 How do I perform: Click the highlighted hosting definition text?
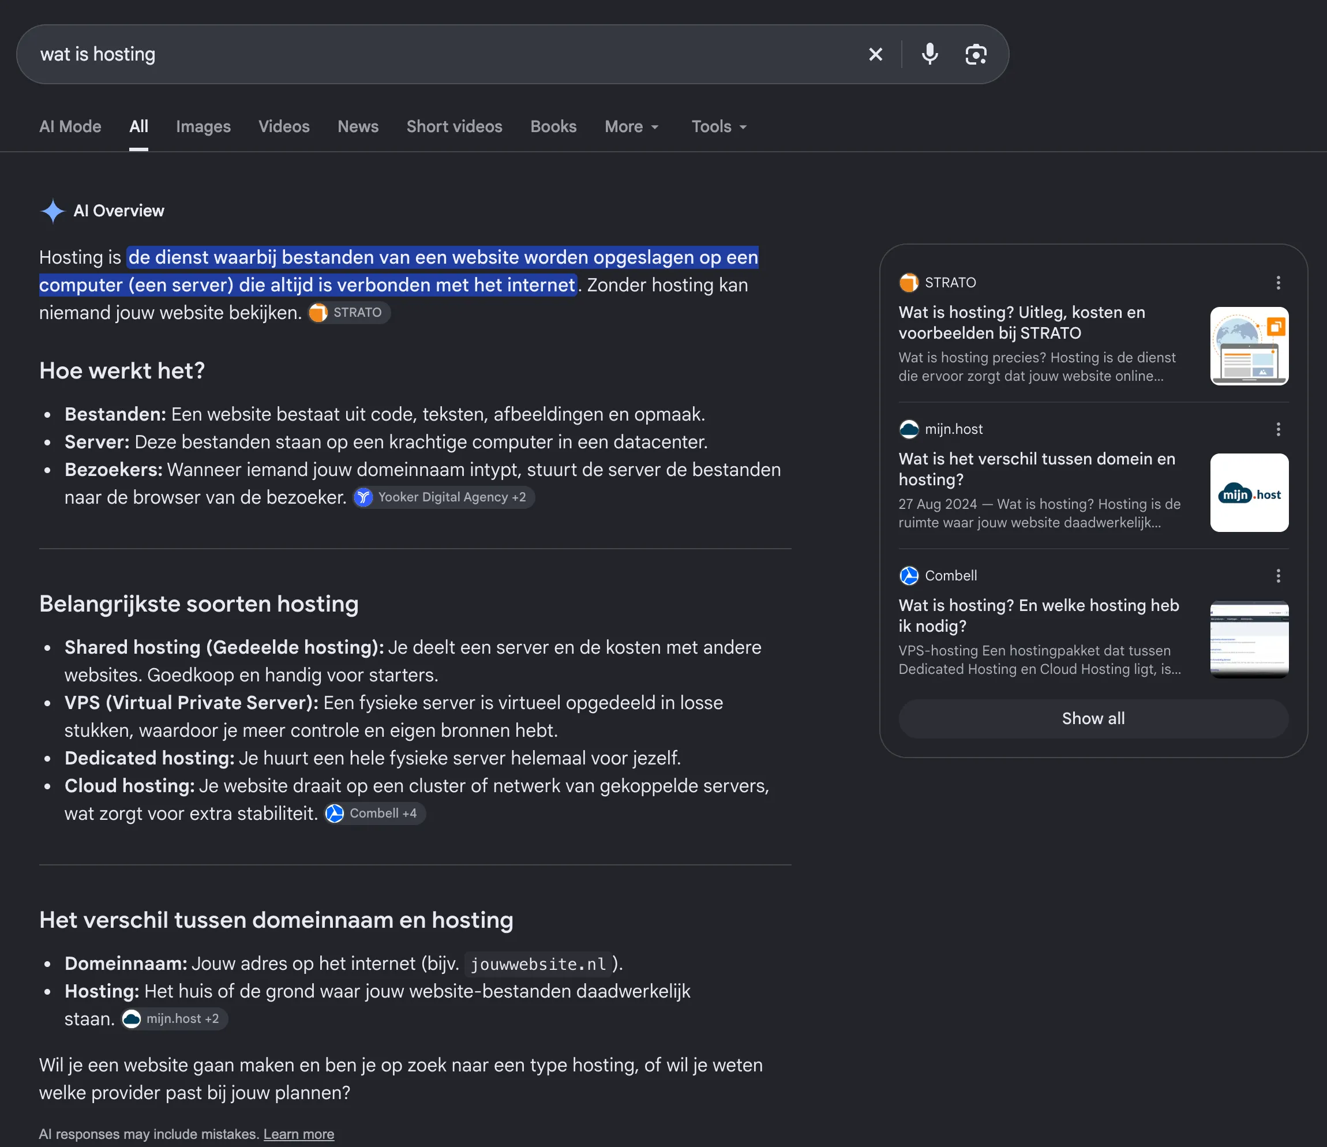pyautogui.click(x=398, y=271)
